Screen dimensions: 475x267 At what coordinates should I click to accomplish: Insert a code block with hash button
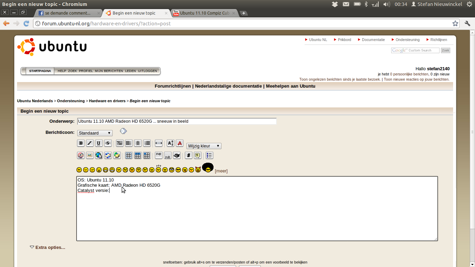tap(188, 155)
